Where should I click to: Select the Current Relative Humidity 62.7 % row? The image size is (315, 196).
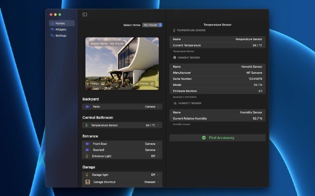click(217, 119)
